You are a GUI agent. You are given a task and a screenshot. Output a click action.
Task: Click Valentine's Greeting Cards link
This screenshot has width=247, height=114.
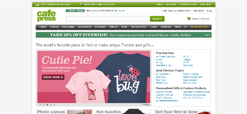(197, 92)
